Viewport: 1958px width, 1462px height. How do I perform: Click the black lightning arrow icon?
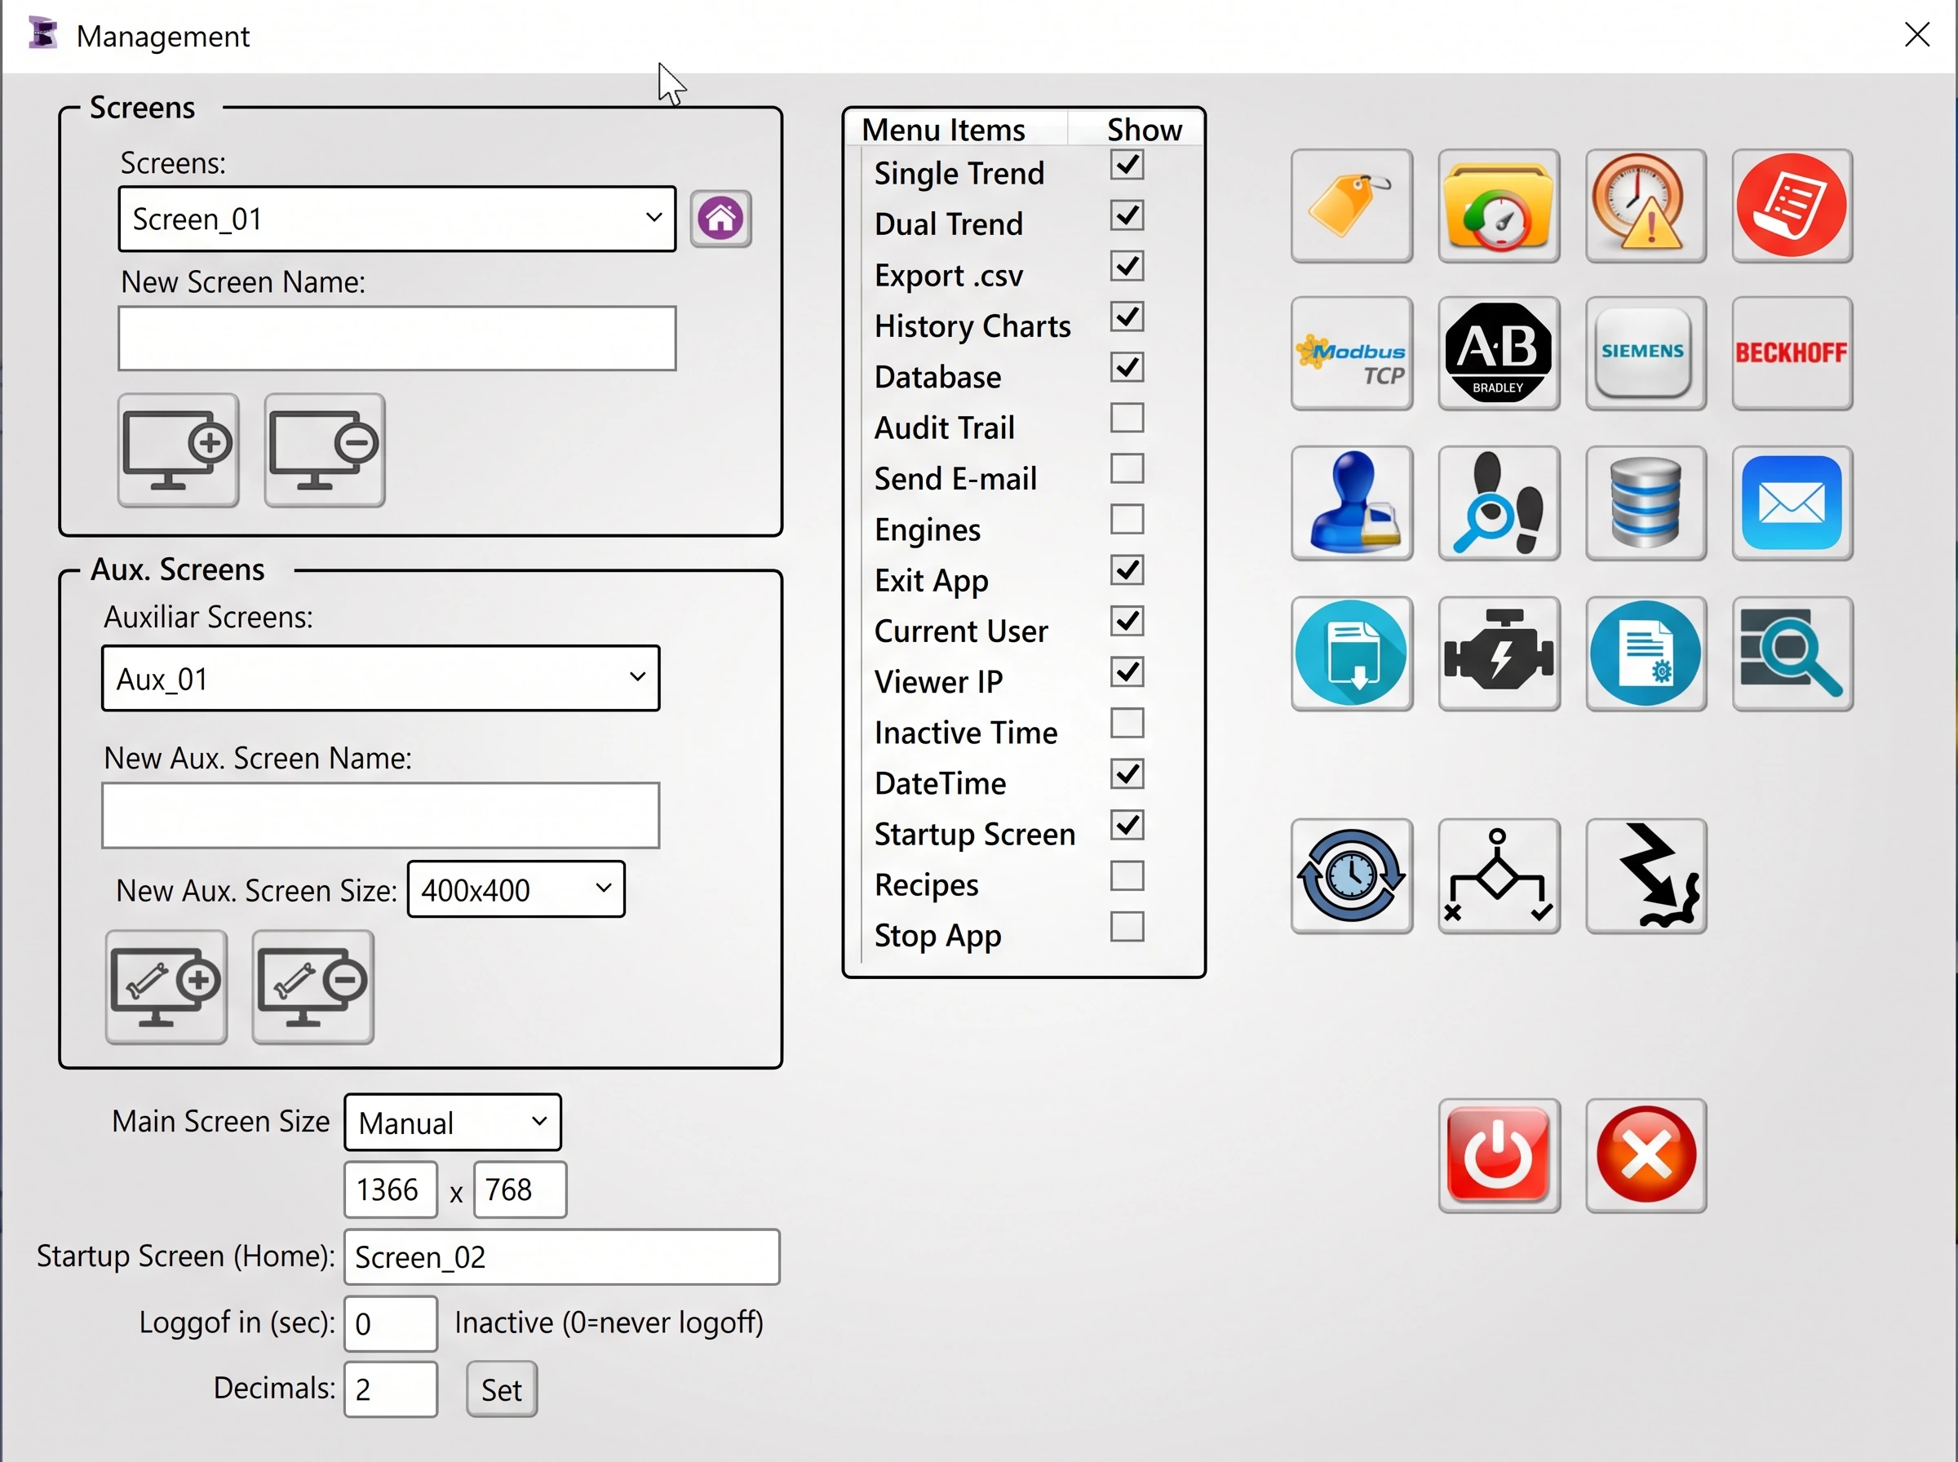click(x=1646, y=876)
